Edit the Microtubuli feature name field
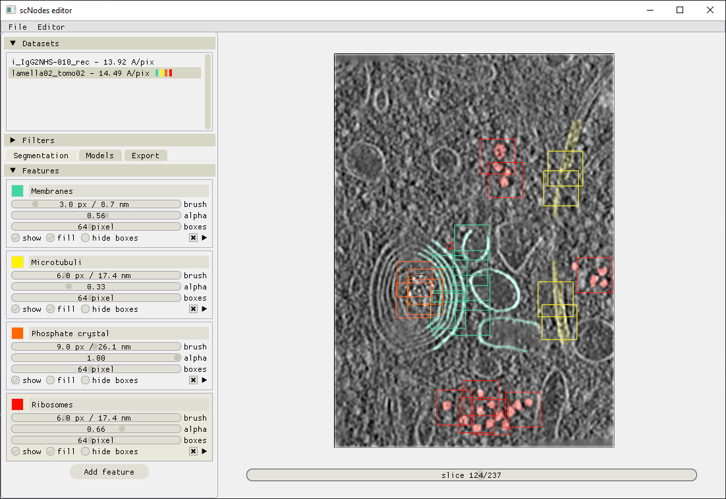 119,262
